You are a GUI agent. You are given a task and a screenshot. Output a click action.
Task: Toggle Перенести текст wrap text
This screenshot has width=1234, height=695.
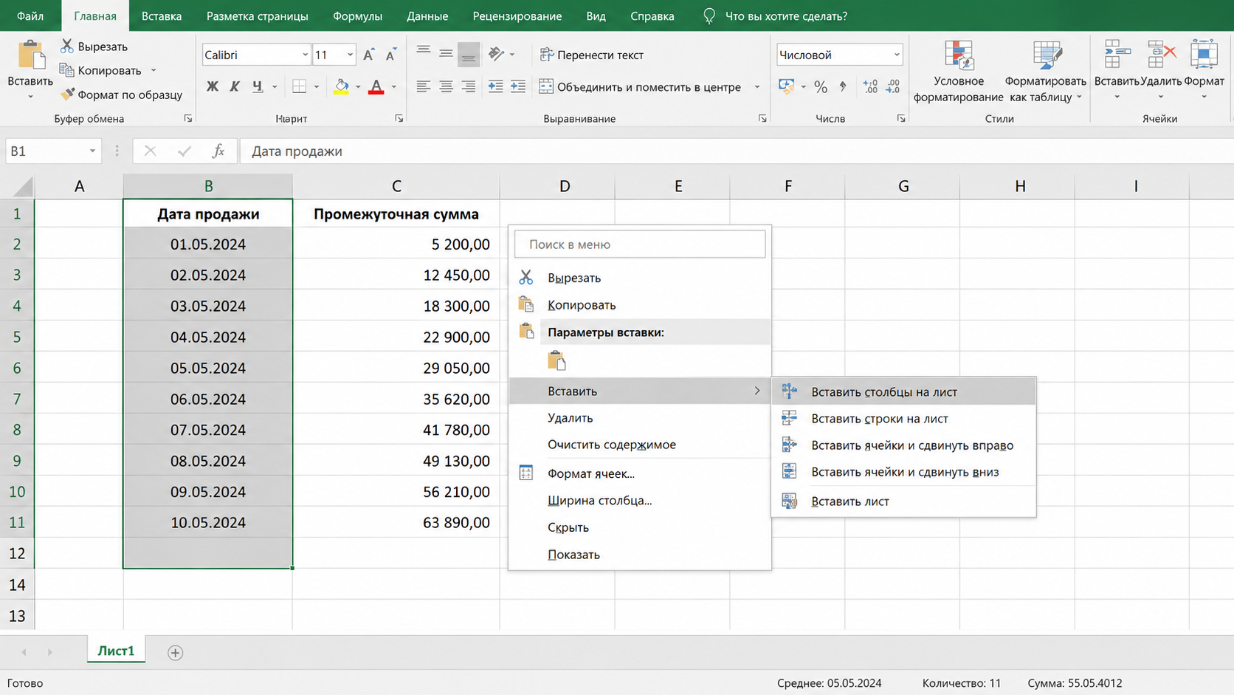click(x=591, y=55)
